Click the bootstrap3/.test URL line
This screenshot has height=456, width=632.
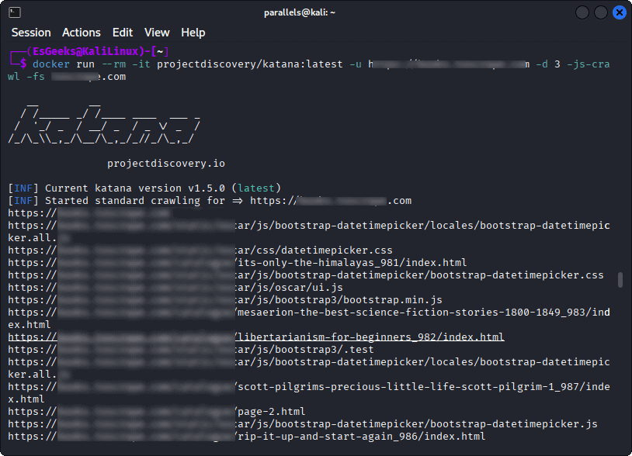click(x=191, y=349)
